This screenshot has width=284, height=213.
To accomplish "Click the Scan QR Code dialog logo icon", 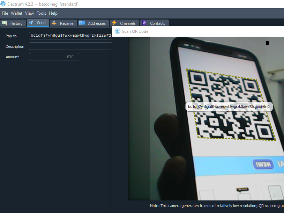I will [118, 31].
